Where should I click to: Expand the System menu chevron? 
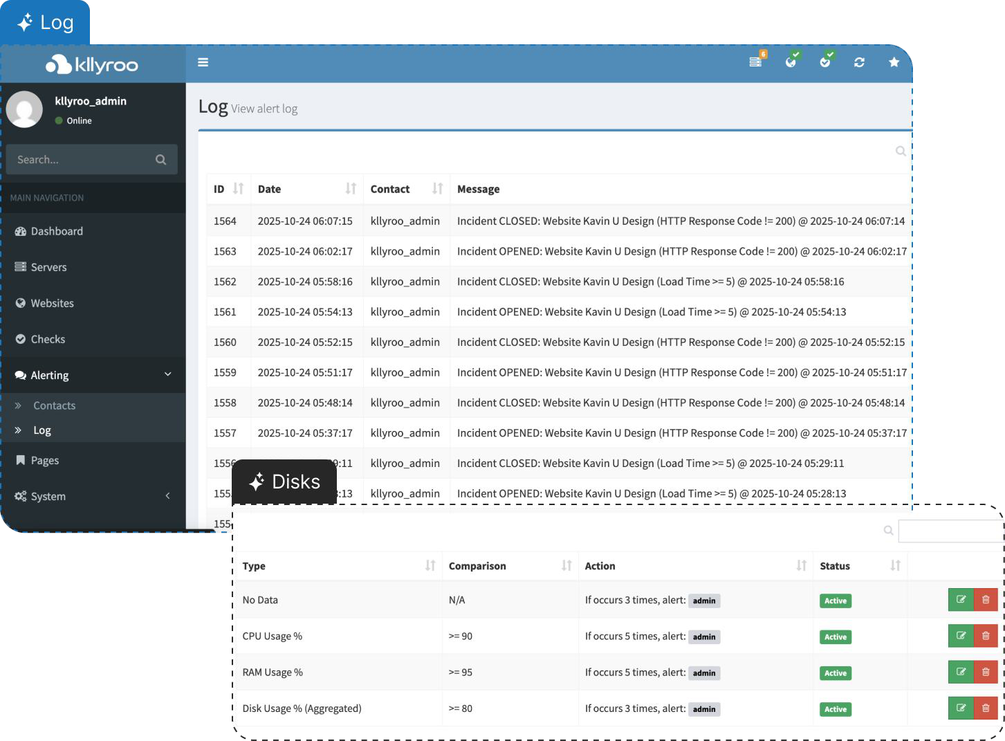pyautogui.click(x=167, y=495)
